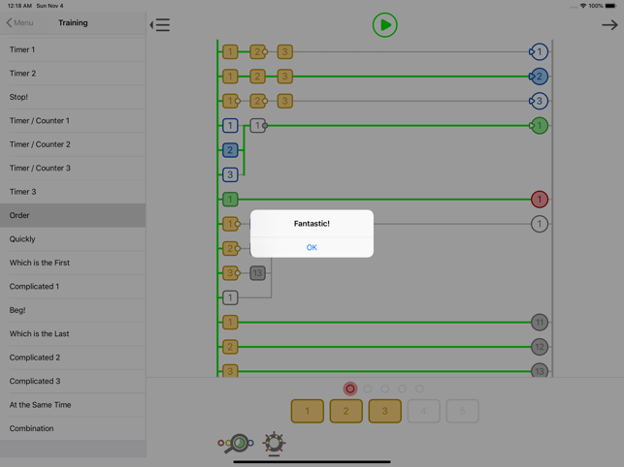Click gray output coil 12
This screenshot has height=467, width=624.
coord(540,347)
